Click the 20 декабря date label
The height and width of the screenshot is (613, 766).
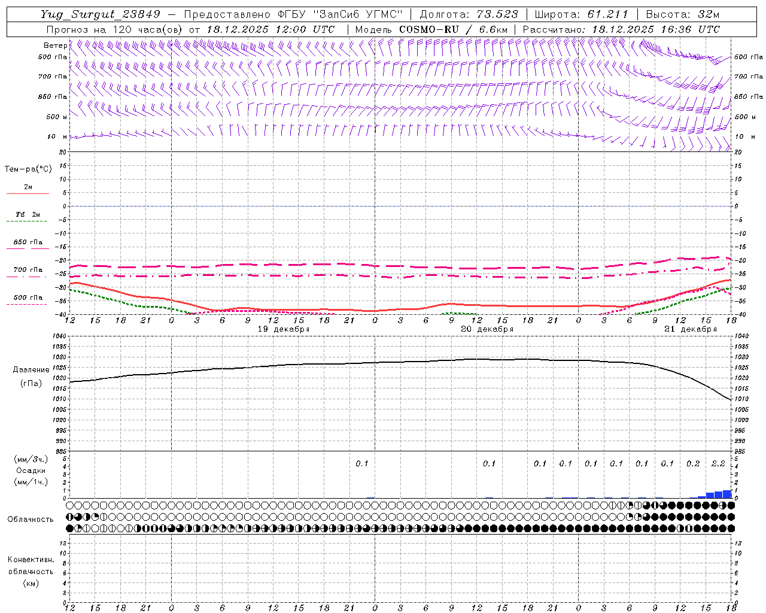[487, 329]
